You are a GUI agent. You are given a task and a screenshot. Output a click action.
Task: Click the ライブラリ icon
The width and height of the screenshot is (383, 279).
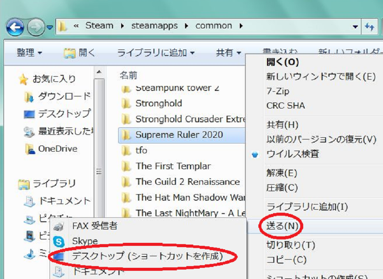tap(24, 184)
